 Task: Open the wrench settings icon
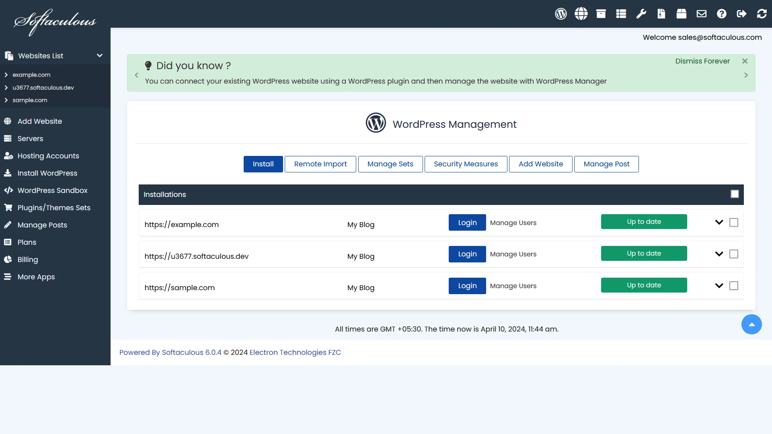point(641,14)
